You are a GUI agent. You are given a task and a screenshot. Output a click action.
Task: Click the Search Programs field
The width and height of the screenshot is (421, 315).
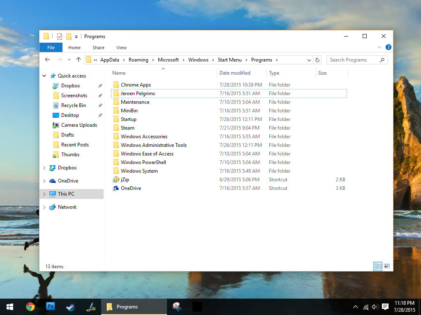click(x=357, y=60)
